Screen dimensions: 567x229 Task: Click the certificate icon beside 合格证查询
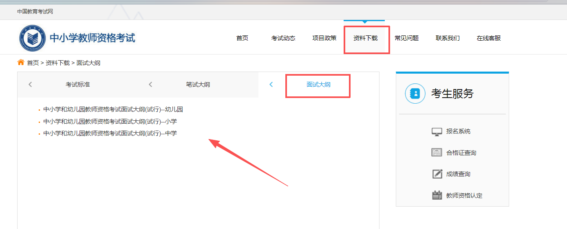click(x=437, y=153)
